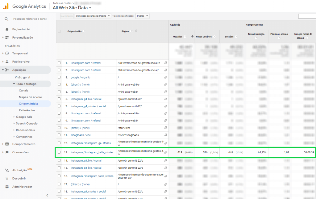The height and width of the screenshot is (199, 316).
Task: Check the box for row 1 l.instagram.com / referral
Action: point(59,63)
